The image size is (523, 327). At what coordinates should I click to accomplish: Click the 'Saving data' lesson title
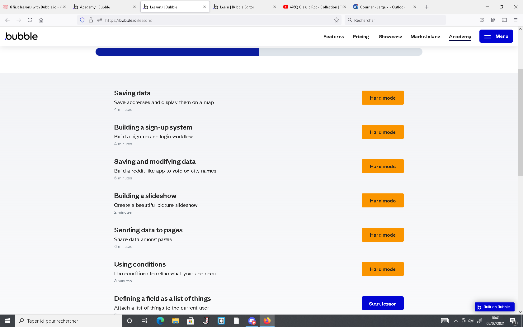point(132,93)
